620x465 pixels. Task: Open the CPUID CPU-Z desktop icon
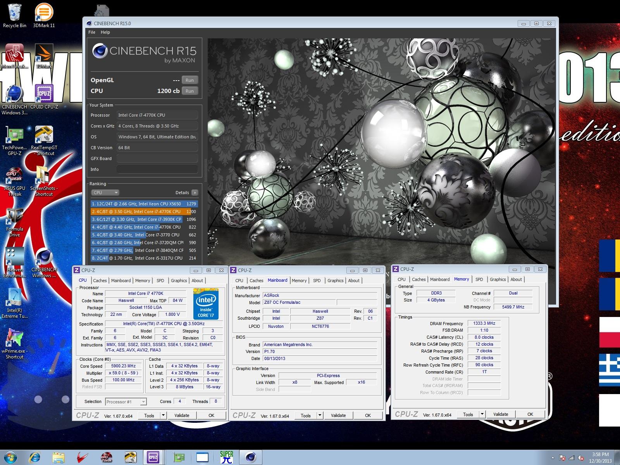(44, 97)
